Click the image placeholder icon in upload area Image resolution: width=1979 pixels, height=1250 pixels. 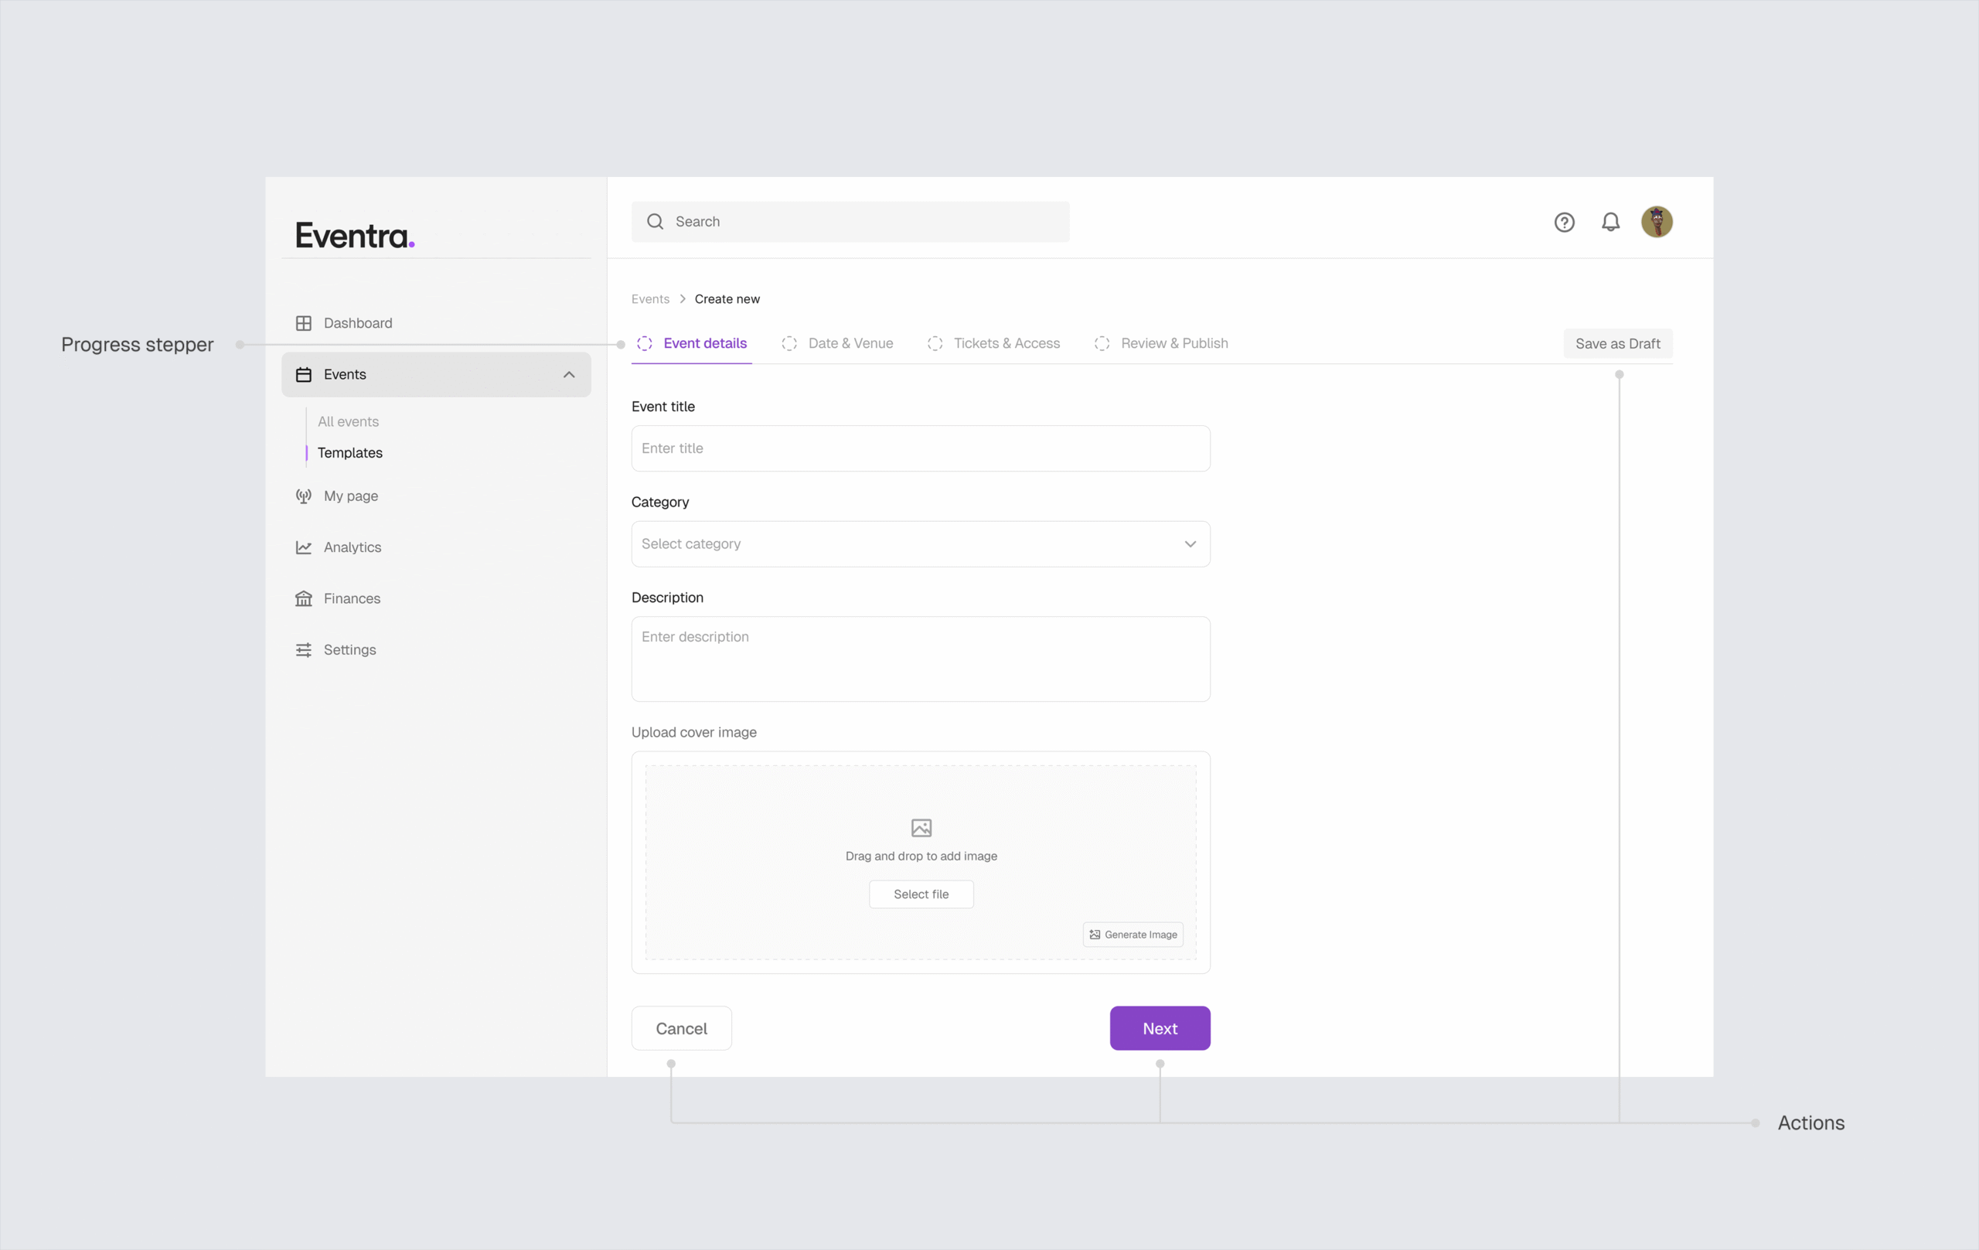coord(921,828)
